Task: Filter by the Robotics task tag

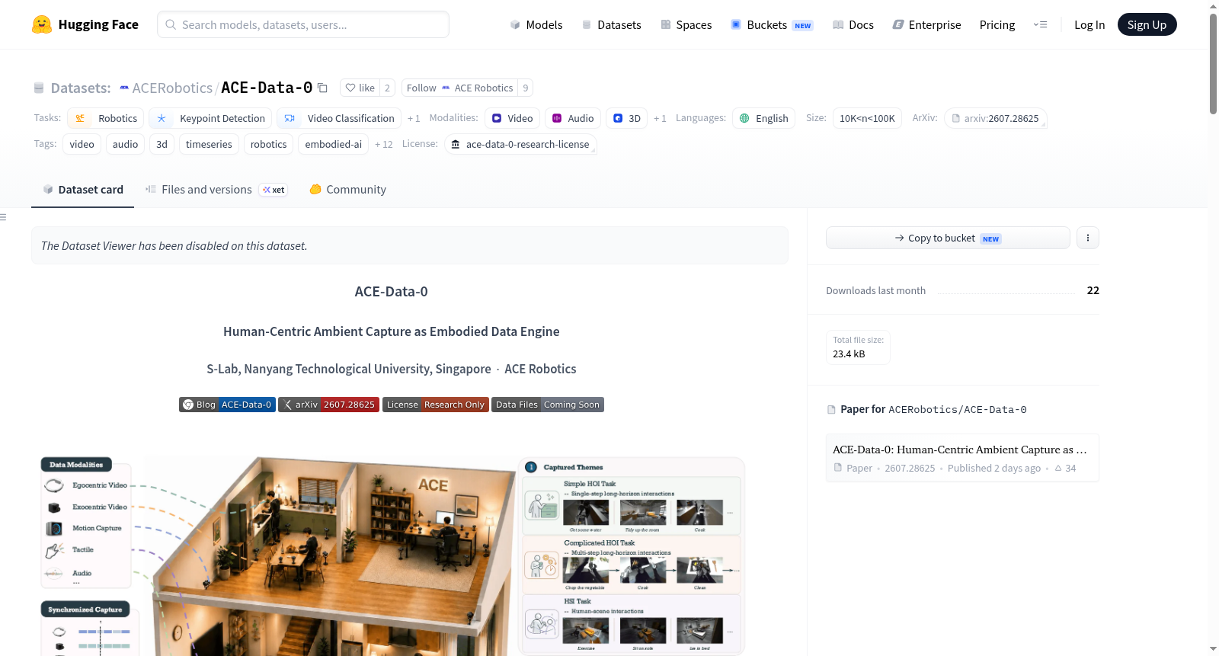Action: pyautogui.click(x=106, y=118)
